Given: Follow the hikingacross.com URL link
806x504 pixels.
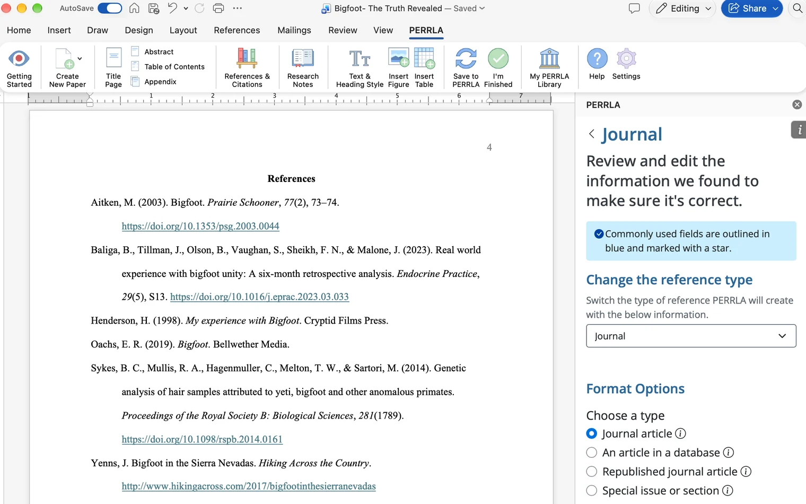Looking at the screenshot, I should pyautogui.click(x=249, y=486).
